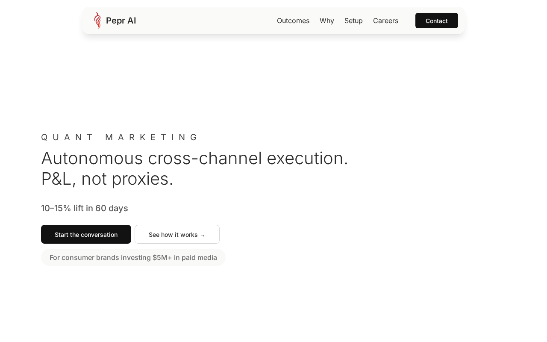Click the 60 days text in the subheading
Image resolution: width=547 pixels, height=342 pixels.
(x=112, y=208)
